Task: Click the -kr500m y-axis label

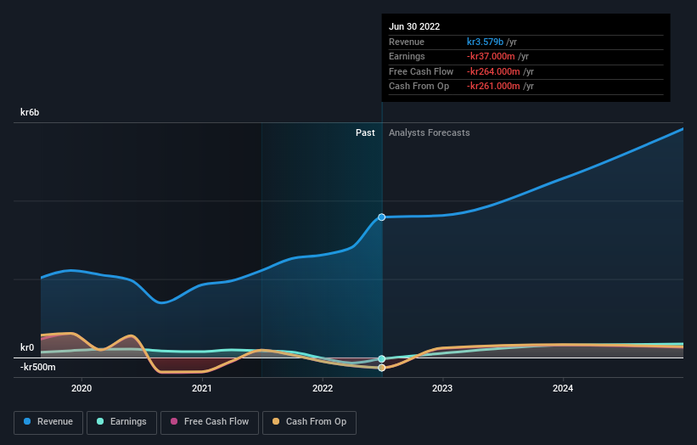Action: point(38,367)
